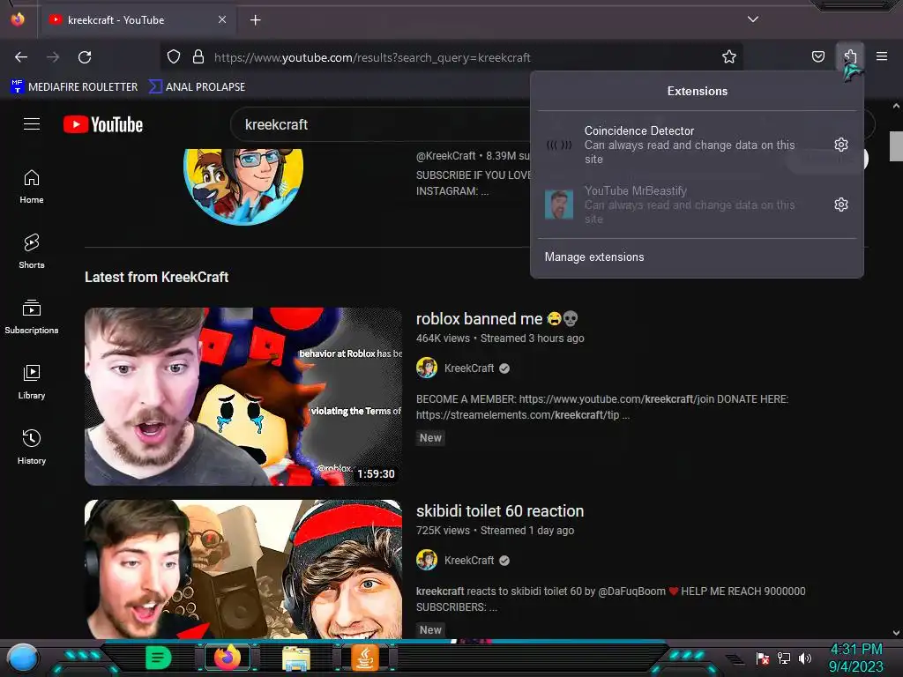903x677 pixels.
Task: Go to Home in YouTube sidebar
Action: click(32, 187)
